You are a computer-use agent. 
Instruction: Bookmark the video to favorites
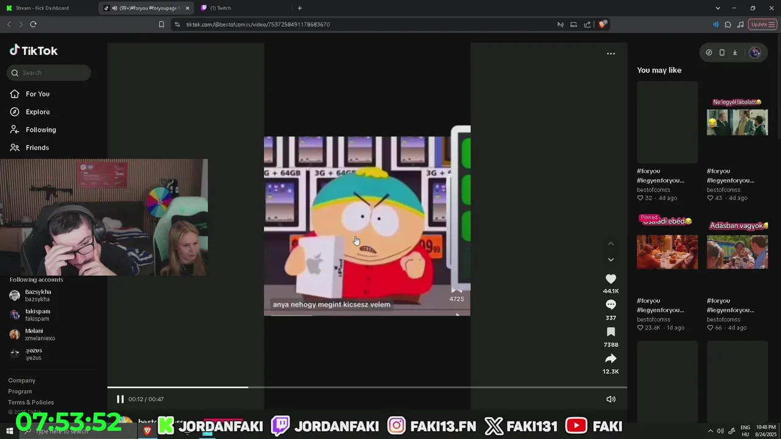pyautogui.click(x=611, y=332)
